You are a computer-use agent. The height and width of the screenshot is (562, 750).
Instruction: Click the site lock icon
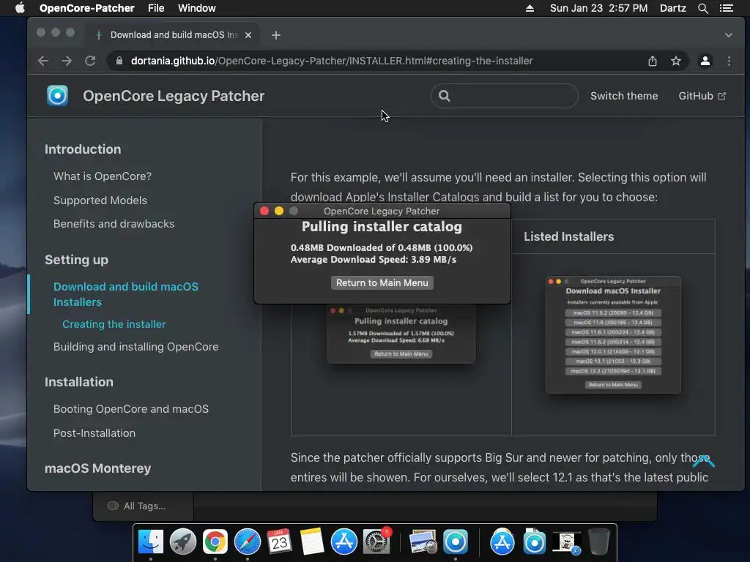[x=119, y=61]
